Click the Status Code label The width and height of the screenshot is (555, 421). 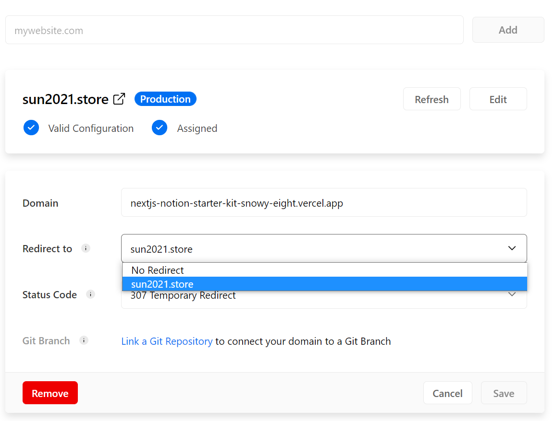49,294
